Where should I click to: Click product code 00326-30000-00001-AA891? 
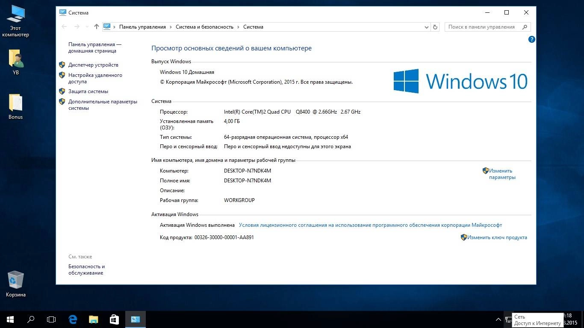pyautogui.click(x=224, y=237)
